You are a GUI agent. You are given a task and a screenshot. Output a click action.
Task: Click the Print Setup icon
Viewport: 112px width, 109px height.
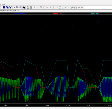click(x=31, y=7)
